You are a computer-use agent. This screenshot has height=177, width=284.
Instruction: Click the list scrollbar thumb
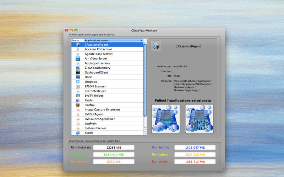coord(145,80)
